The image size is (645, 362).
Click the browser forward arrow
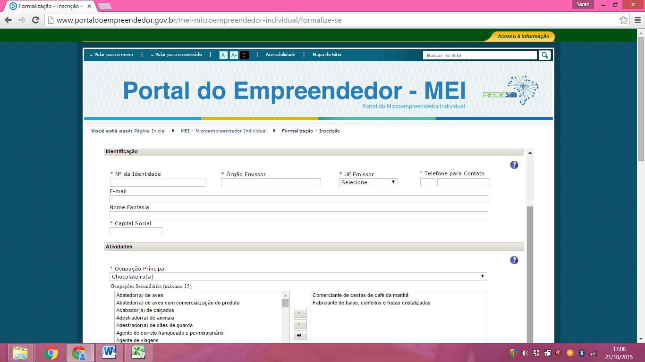point(22,20)
